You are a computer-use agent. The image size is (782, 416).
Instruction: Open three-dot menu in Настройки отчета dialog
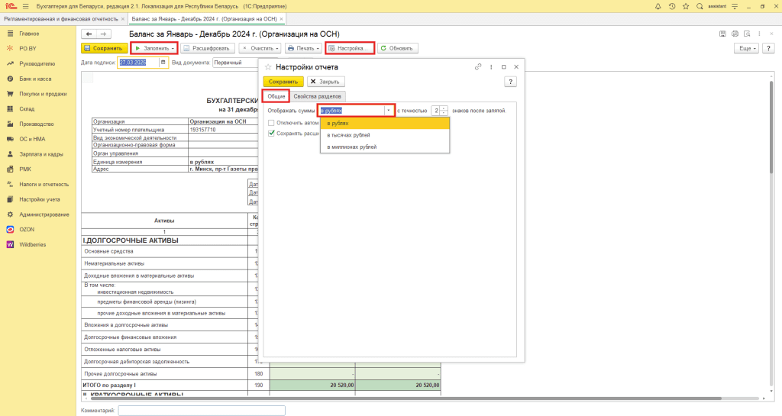pos(491,66)
